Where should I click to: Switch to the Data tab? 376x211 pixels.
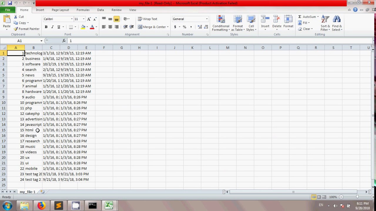pyautogui.click(x=100, y=10)
